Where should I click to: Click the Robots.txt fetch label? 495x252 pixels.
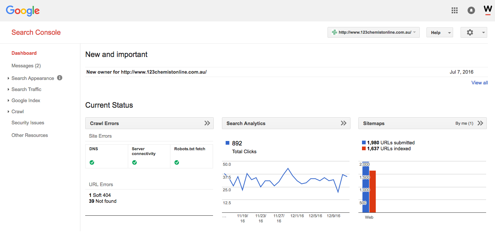190,148
